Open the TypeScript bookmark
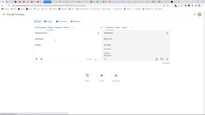This screenshot has height=115, width=205. click(63, 9)
